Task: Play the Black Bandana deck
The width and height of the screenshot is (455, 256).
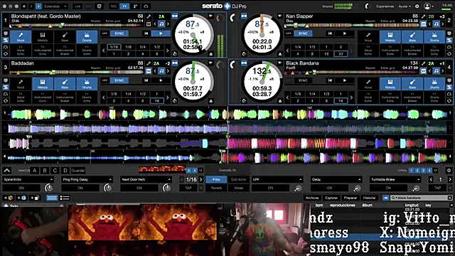Action: 345,80
